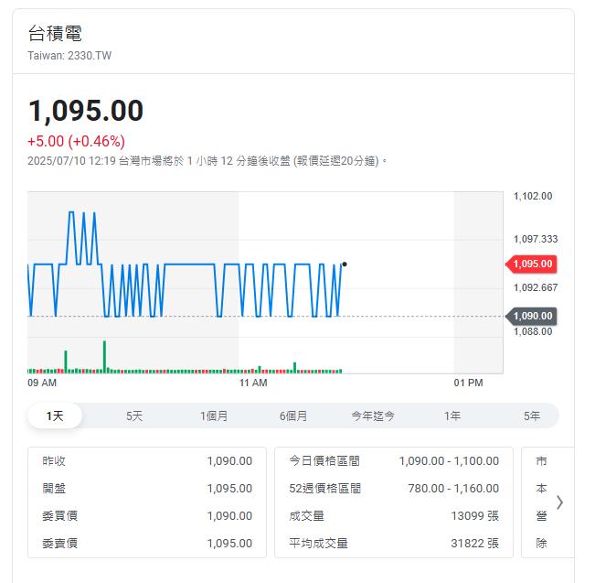This screenshot has width=595, height=583.
Task: Switch chart to 5年 range
Action: (532, 416)
